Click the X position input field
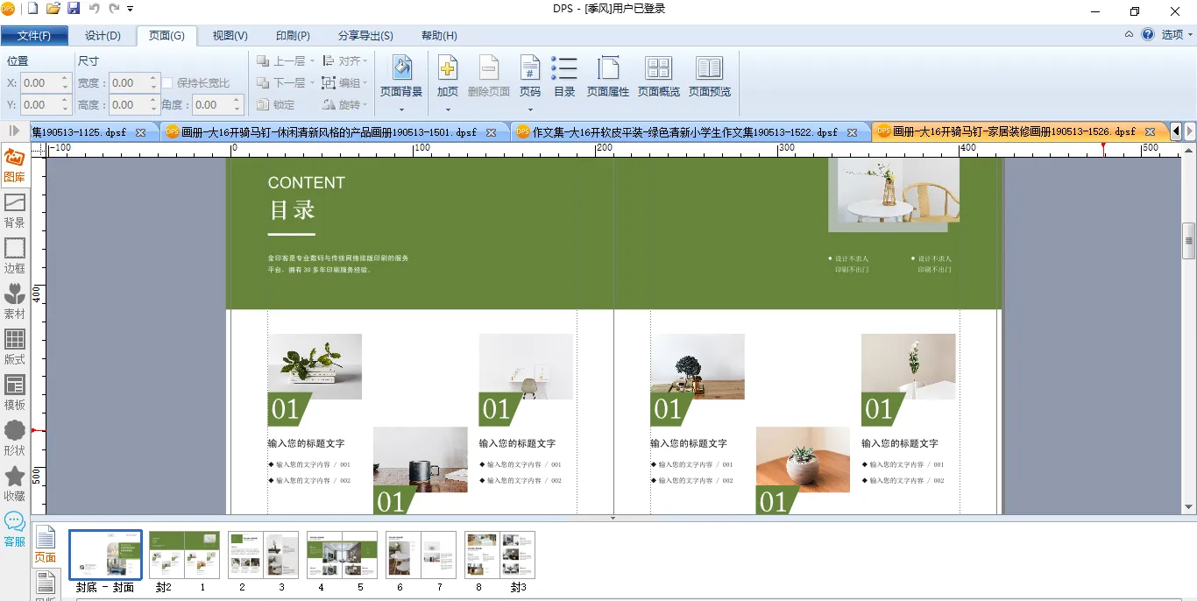Viewport: 1197px width, 601px height. click(40, 83)
